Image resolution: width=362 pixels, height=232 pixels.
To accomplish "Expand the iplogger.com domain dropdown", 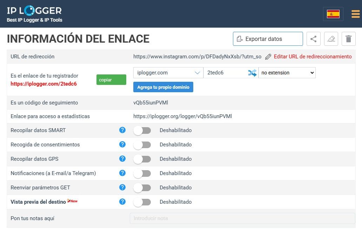I will point(168,73).
